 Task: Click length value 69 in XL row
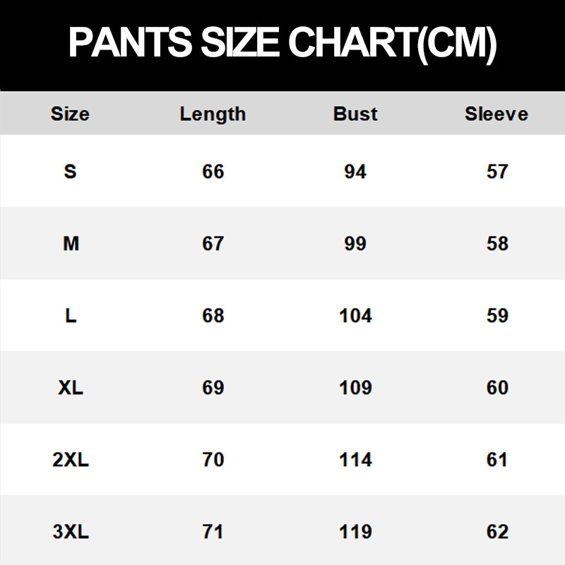pos(213,388)
